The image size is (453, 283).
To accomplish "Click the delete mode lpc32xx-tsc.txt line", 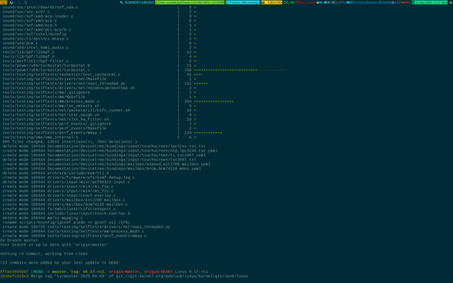I will 104,146.
